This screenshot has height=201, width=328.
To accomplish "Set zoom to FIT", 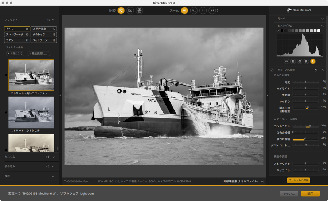I will click(184, 11).
